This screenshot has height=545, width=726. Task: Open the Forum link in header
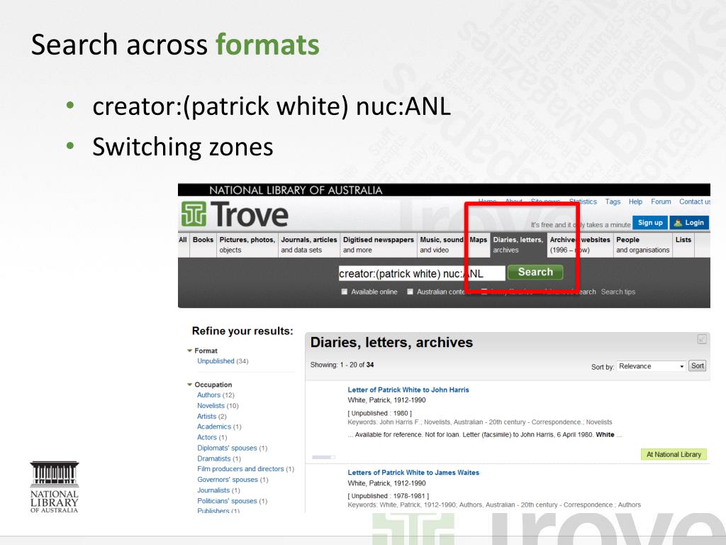pyautogui.click(x=661, y=202)
